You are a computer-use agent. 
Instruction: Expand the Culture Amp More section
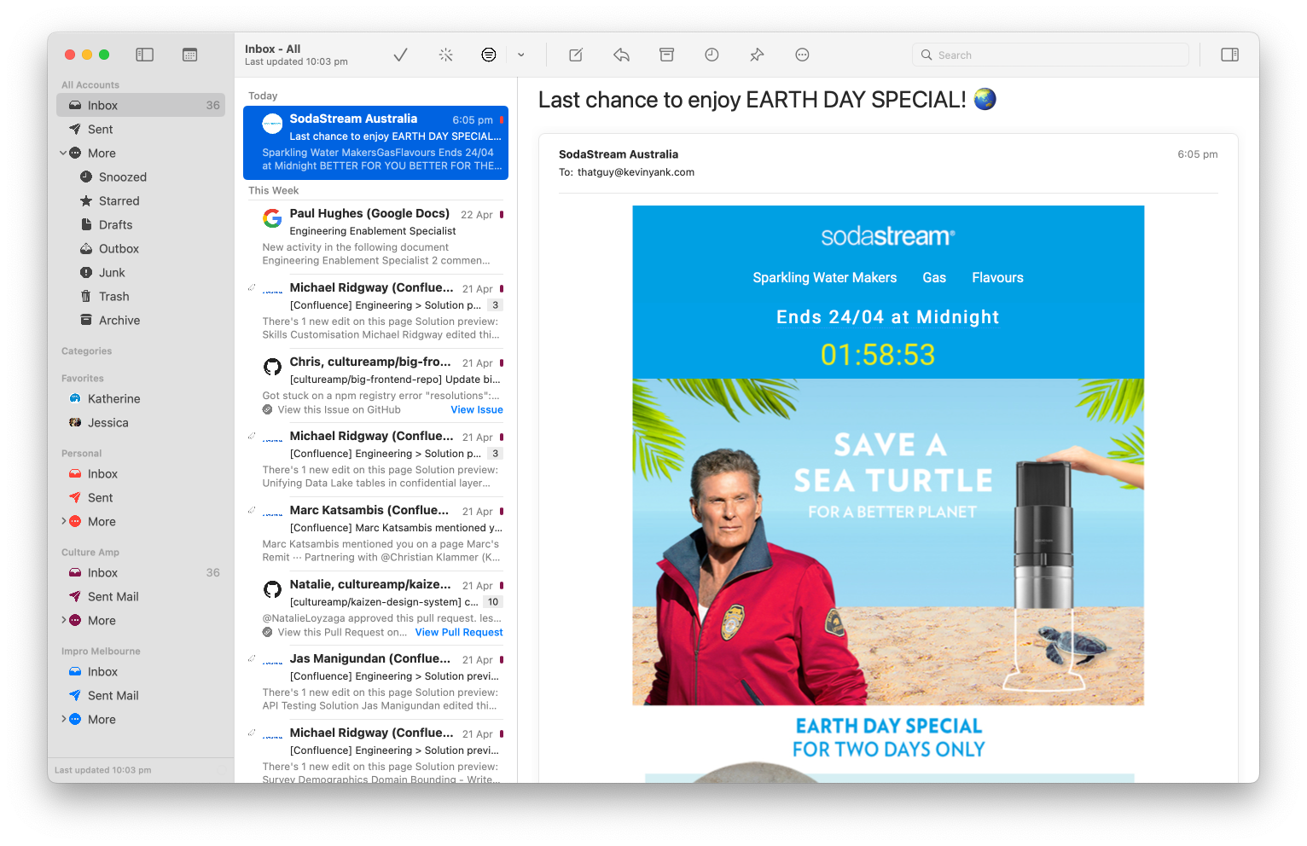coord(63,621)
